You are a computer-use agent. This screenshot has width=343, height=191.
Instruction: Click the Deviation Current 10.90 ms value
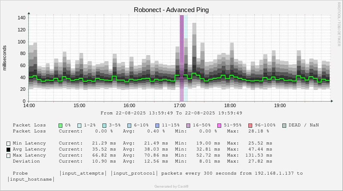pos(104,161)
